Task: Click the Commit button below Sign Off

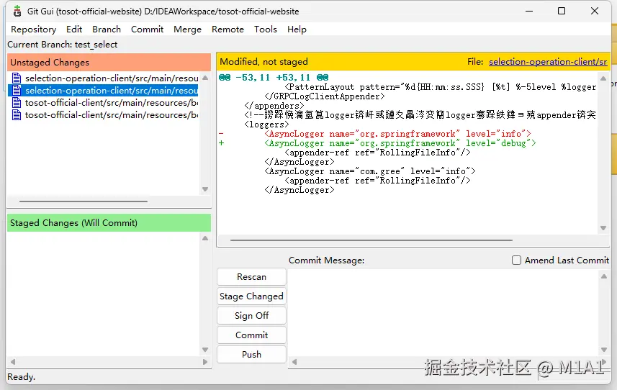Action: pos(251,335)
